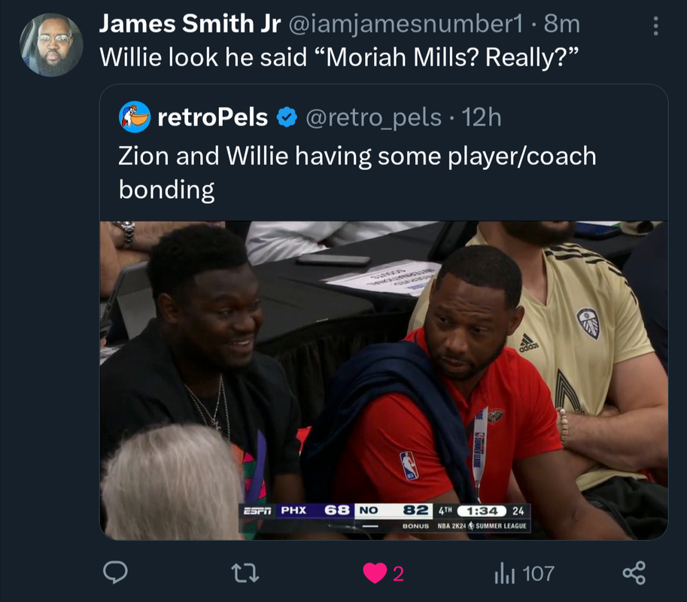Tap the blue verified badge
Viewport: 687px width, 602px height.
click(x=287, y=117)
